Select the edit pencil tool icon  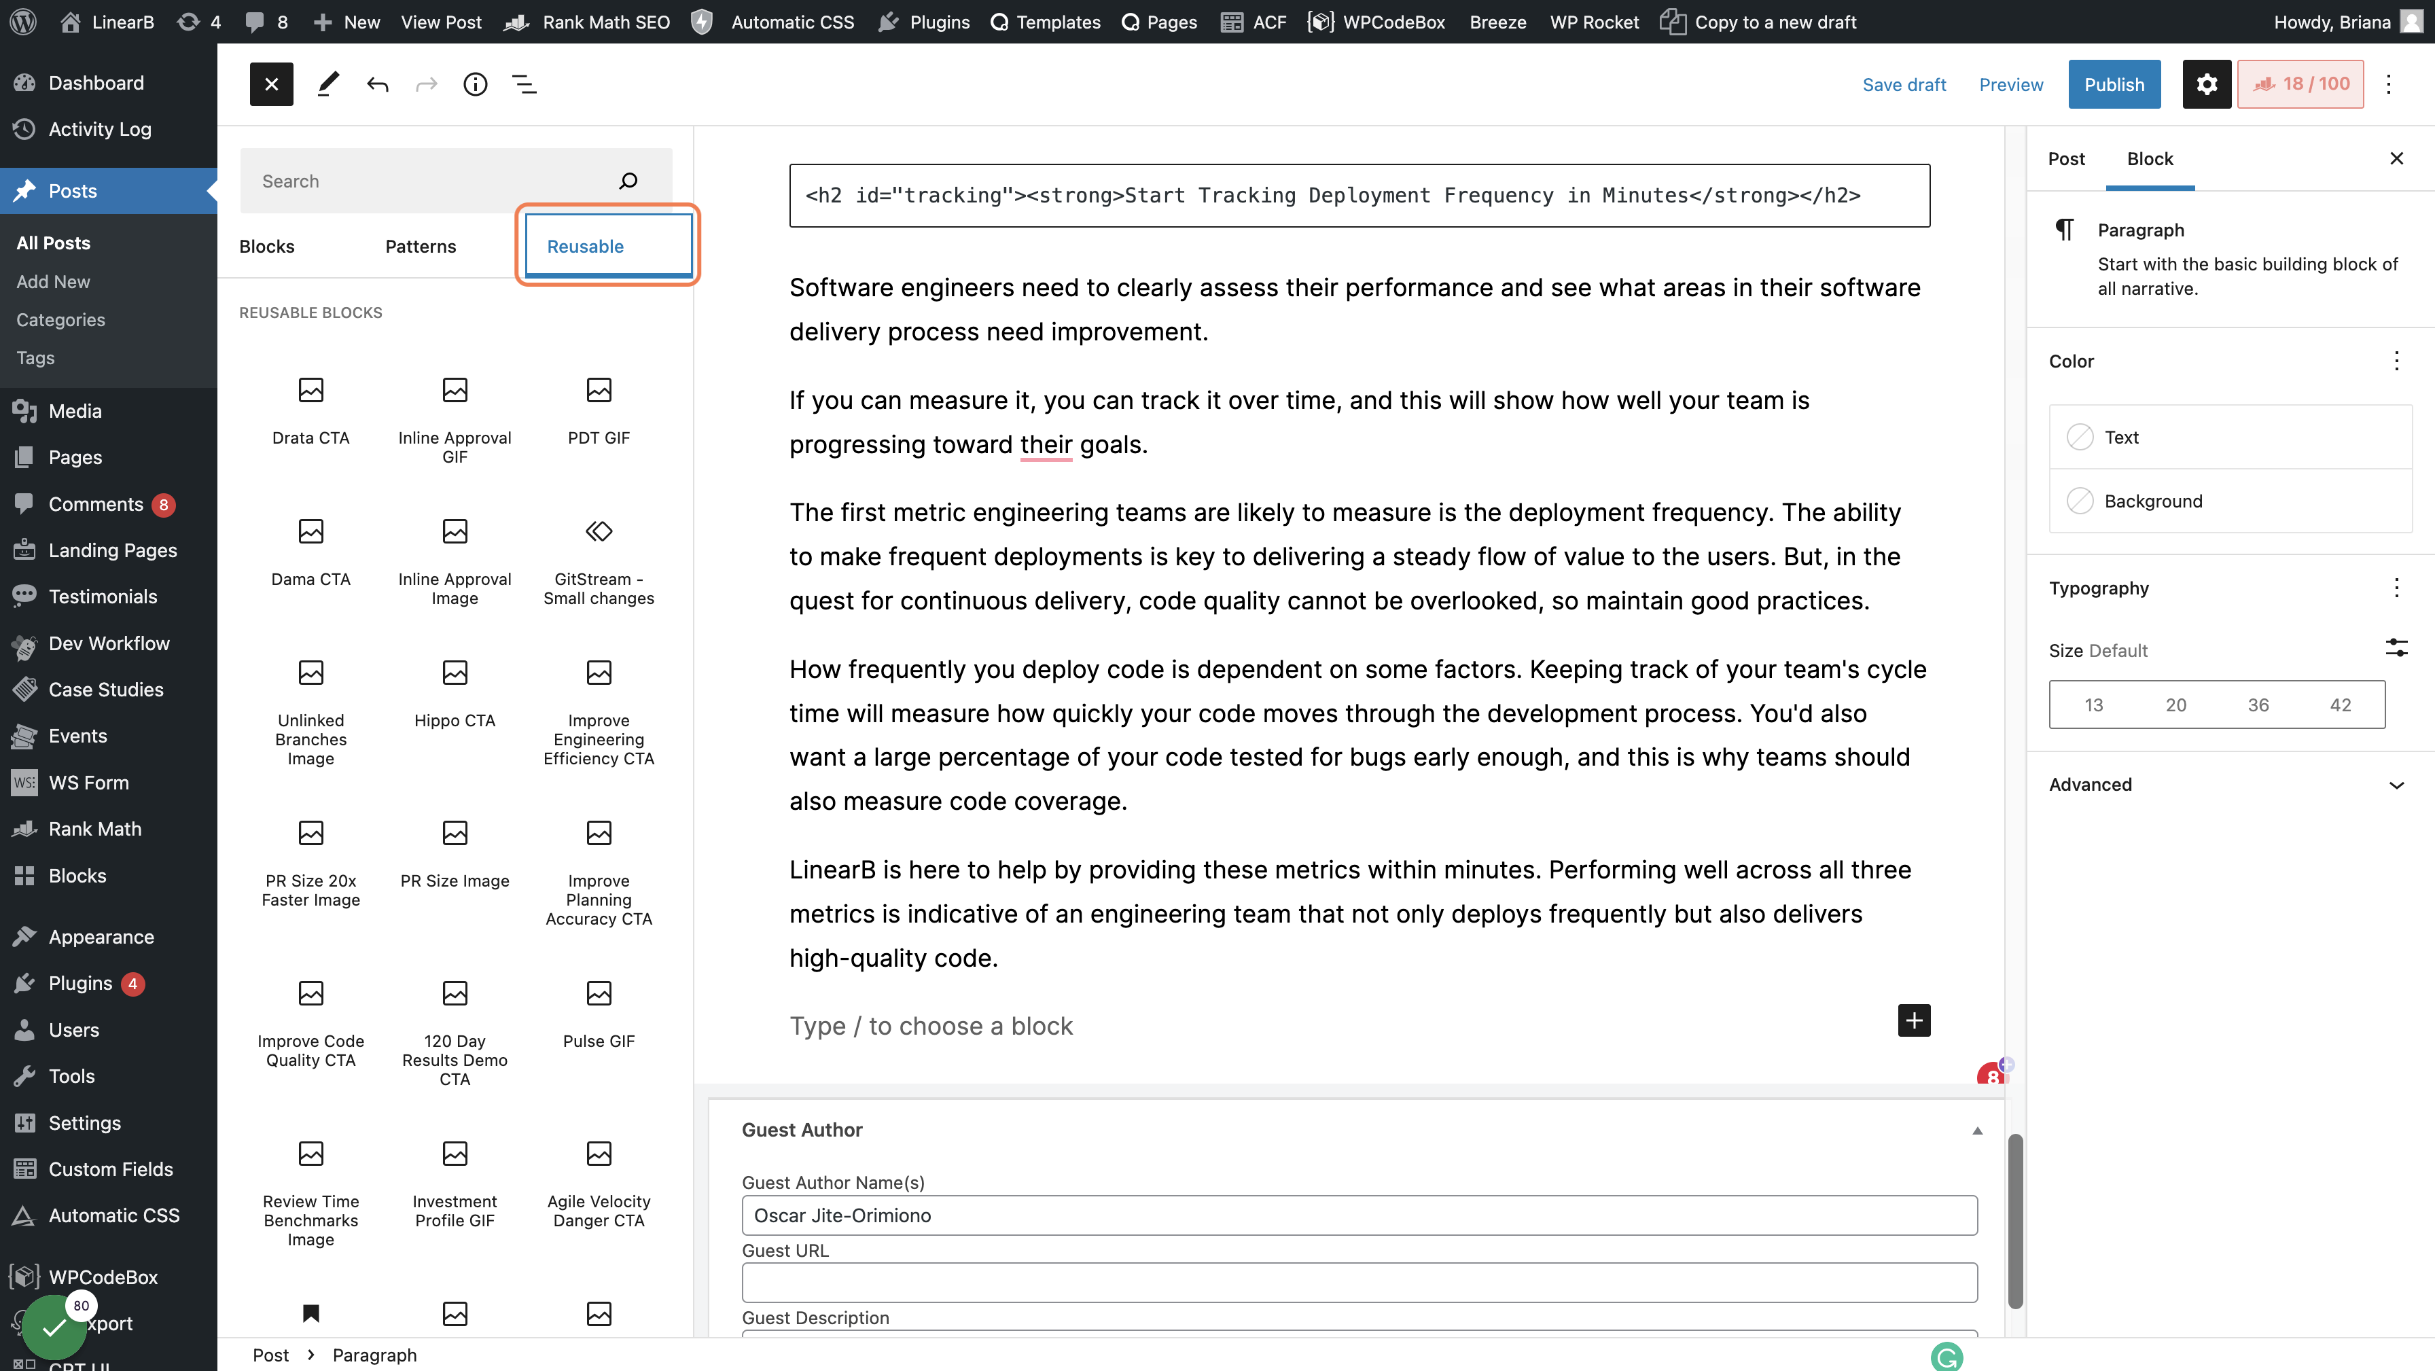point(328,84)
